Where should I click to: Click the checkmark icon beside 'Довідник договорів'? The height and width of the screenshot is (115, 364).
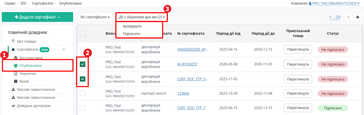point(13,106)
